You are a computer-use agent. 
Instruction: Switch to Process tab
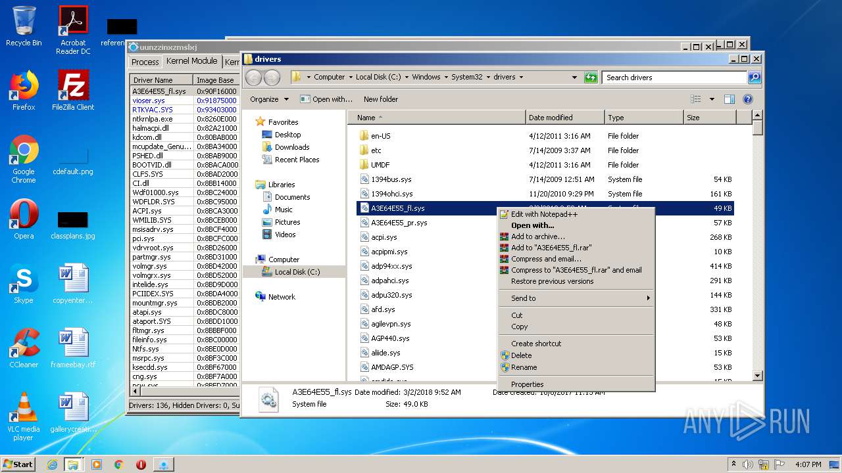click(x=145, y=62)
